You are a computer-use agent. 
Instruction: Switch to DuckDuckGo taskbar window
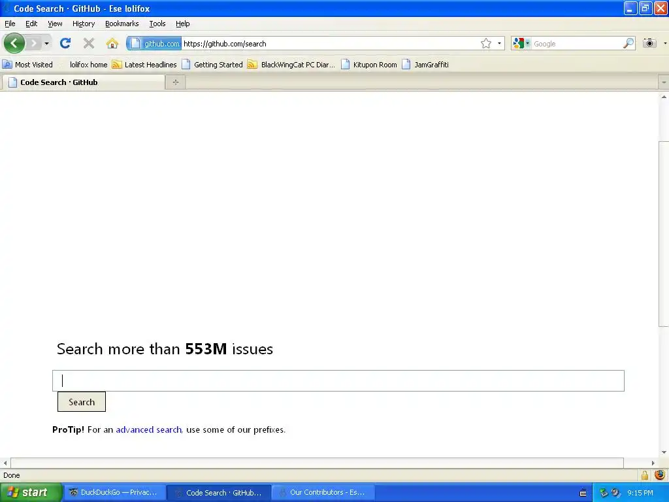click(x=114, y=492)
